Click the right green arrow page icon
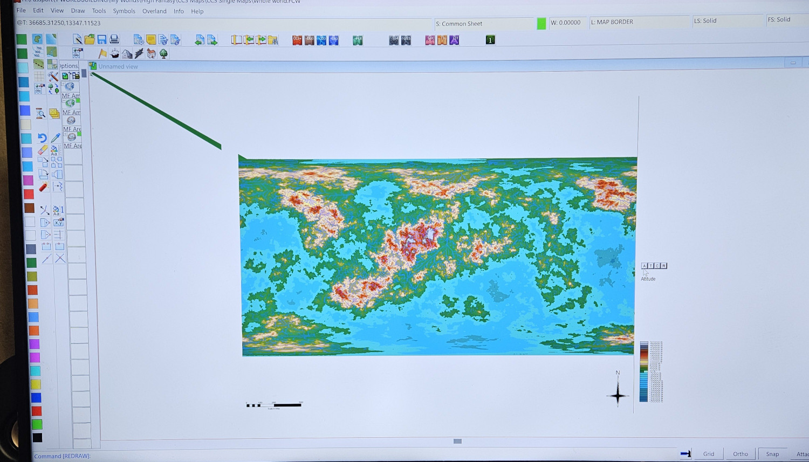This screenshot has height=462, width=809. [x=212, y=40]
